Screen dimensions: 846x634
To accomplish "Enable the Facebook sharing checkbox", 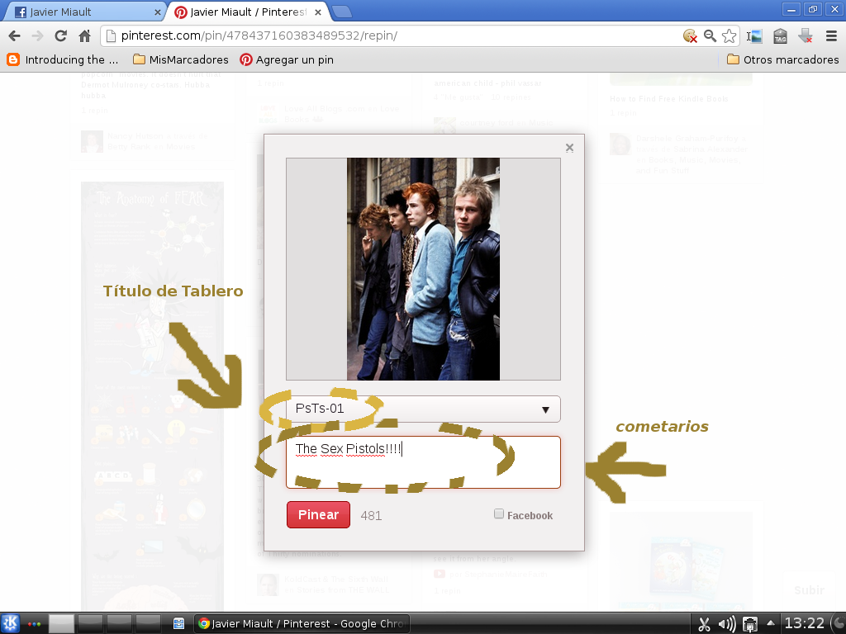I will [499, 513].
